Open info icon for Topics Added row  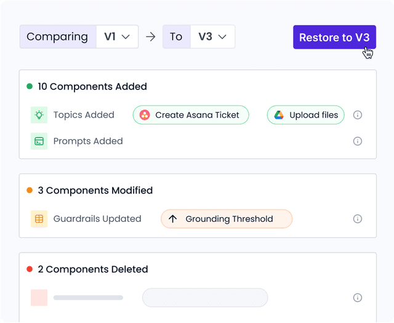(357, 115)
